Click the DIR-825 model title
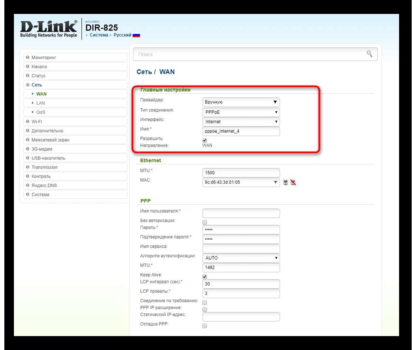This screenshot has height=350, width=413. (102, 28)
